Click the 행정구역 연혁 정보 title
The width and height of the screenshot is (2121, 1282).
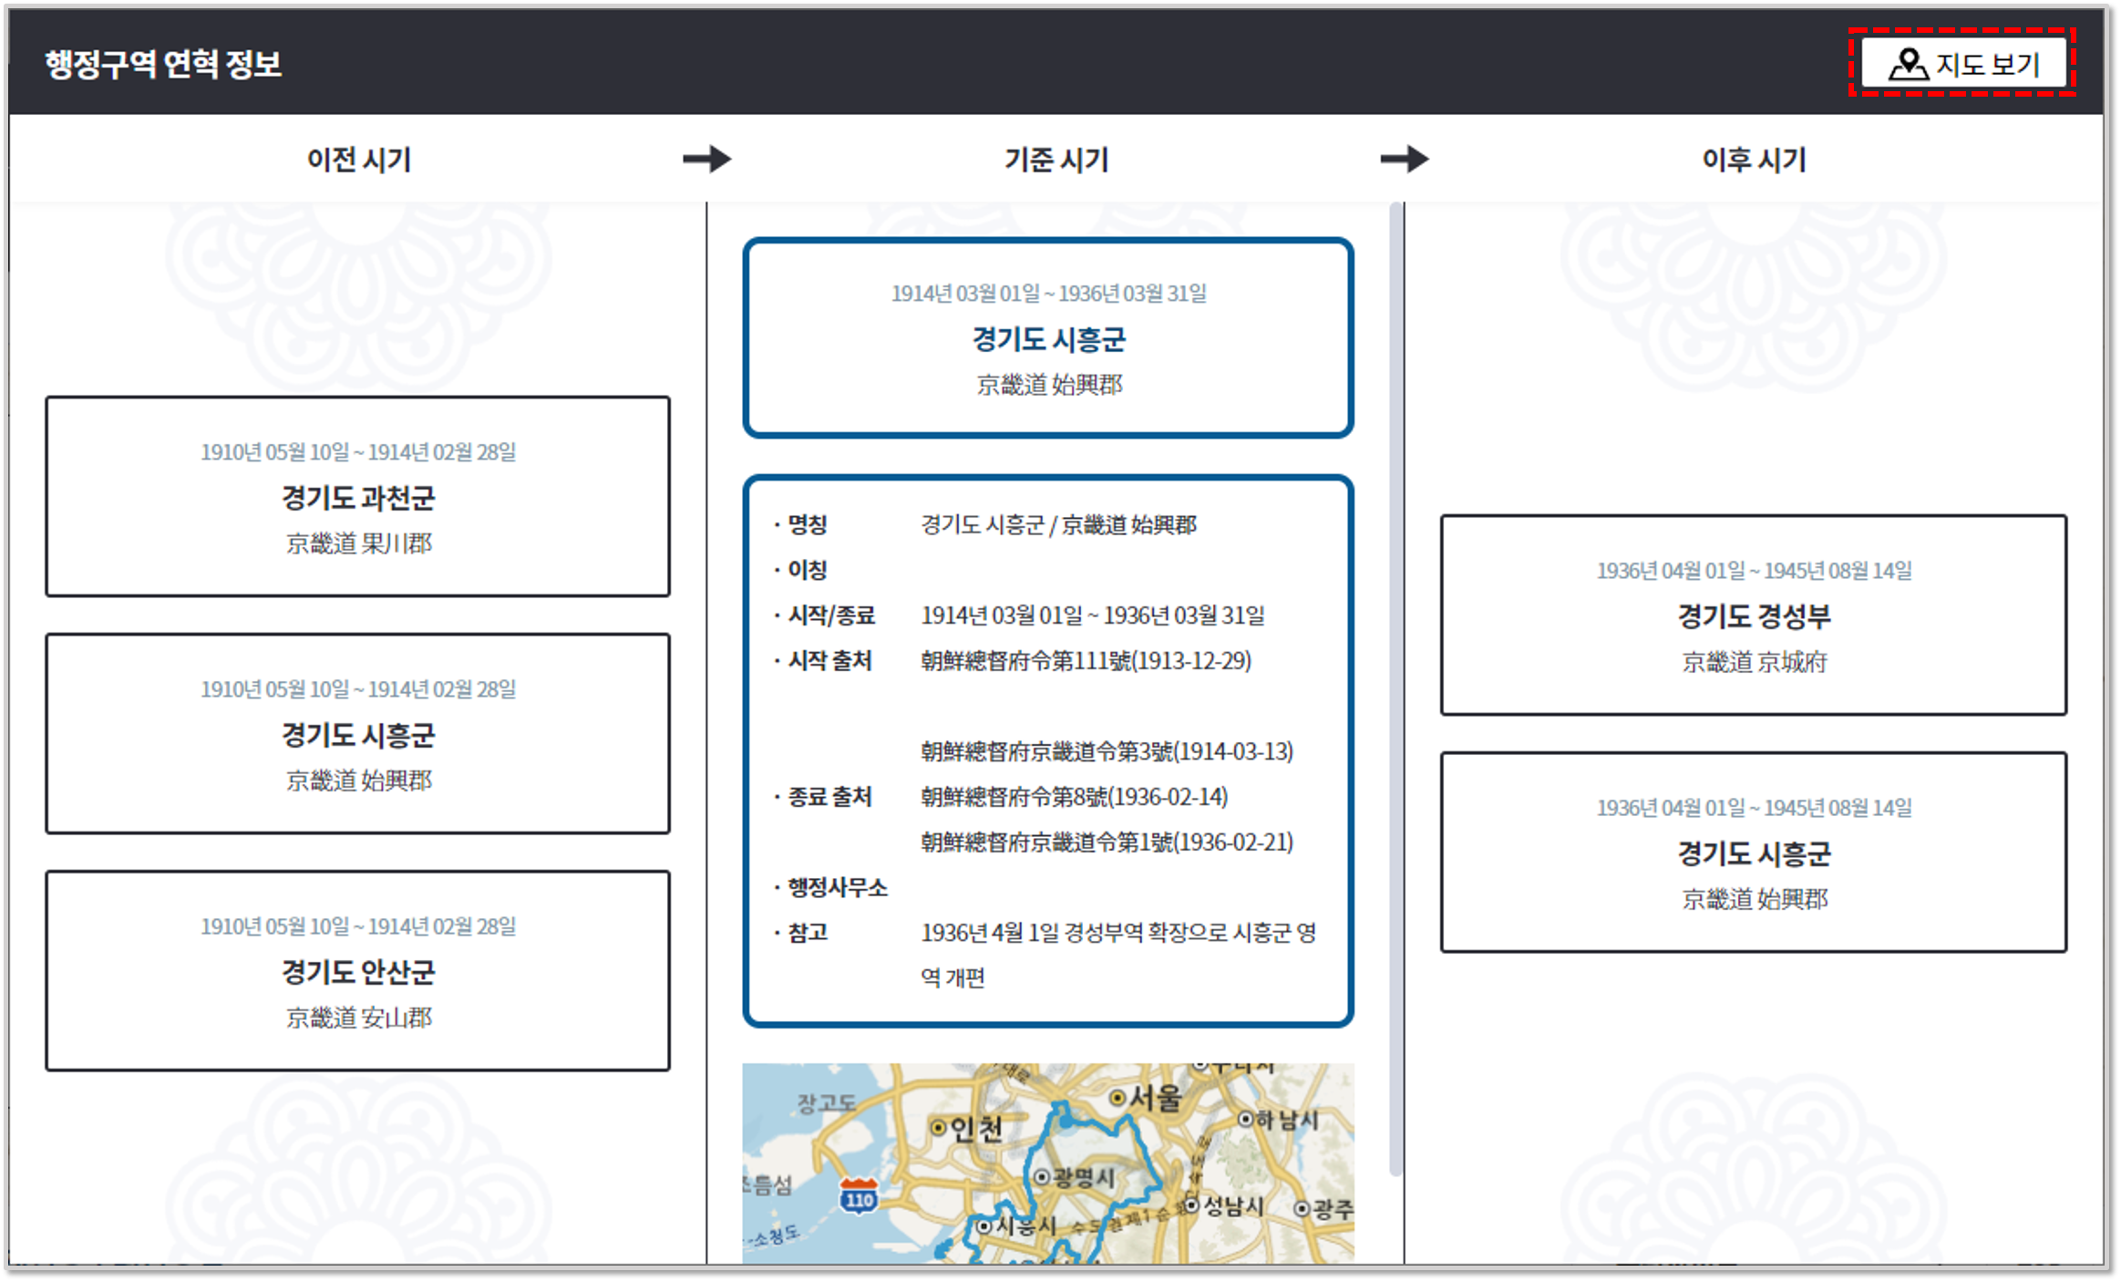[164, 64]
